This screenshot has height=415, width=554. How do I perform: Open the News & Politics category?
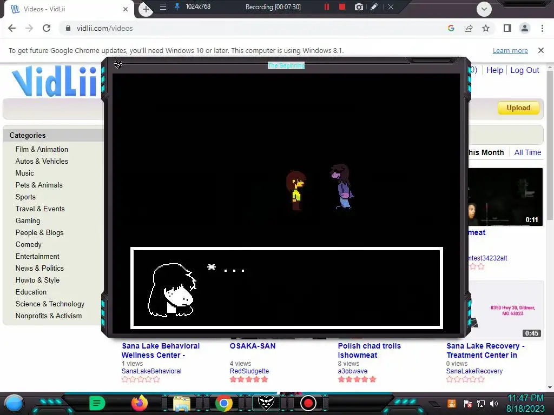[39, 269]
